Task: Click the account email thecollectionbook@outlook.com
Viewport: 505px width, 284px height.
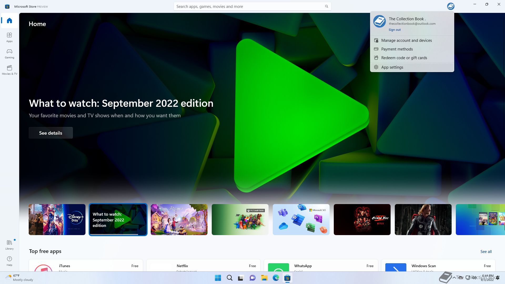Action: (412, 24)
